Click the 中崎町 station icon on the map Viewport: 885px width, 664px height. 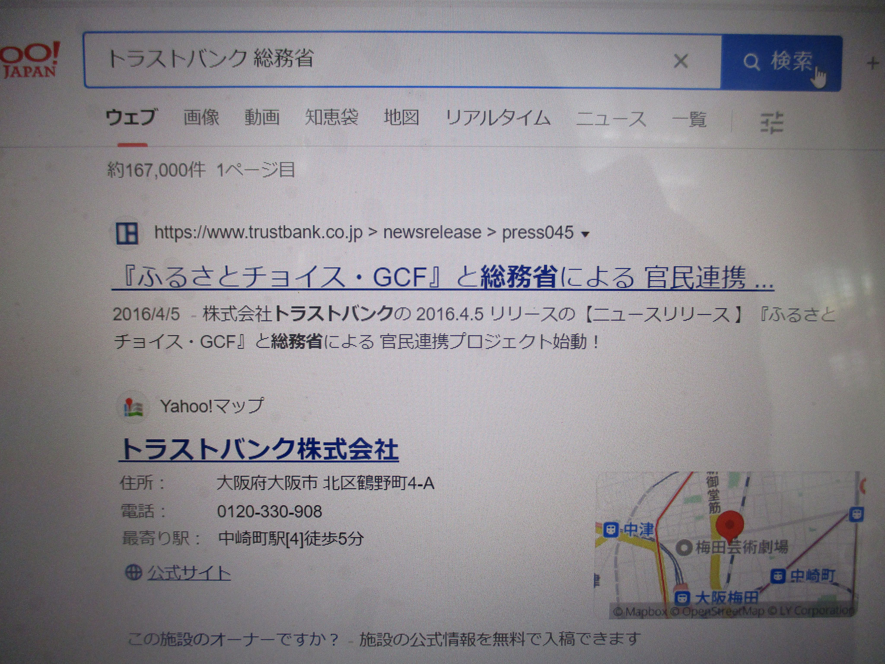pyautogui.click(x=779, y=575)
